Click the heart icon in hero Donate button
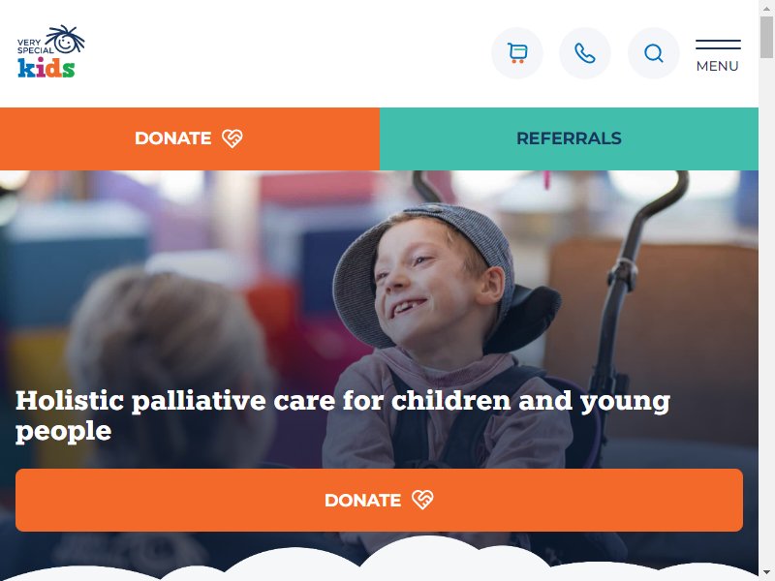 (422, 500)
